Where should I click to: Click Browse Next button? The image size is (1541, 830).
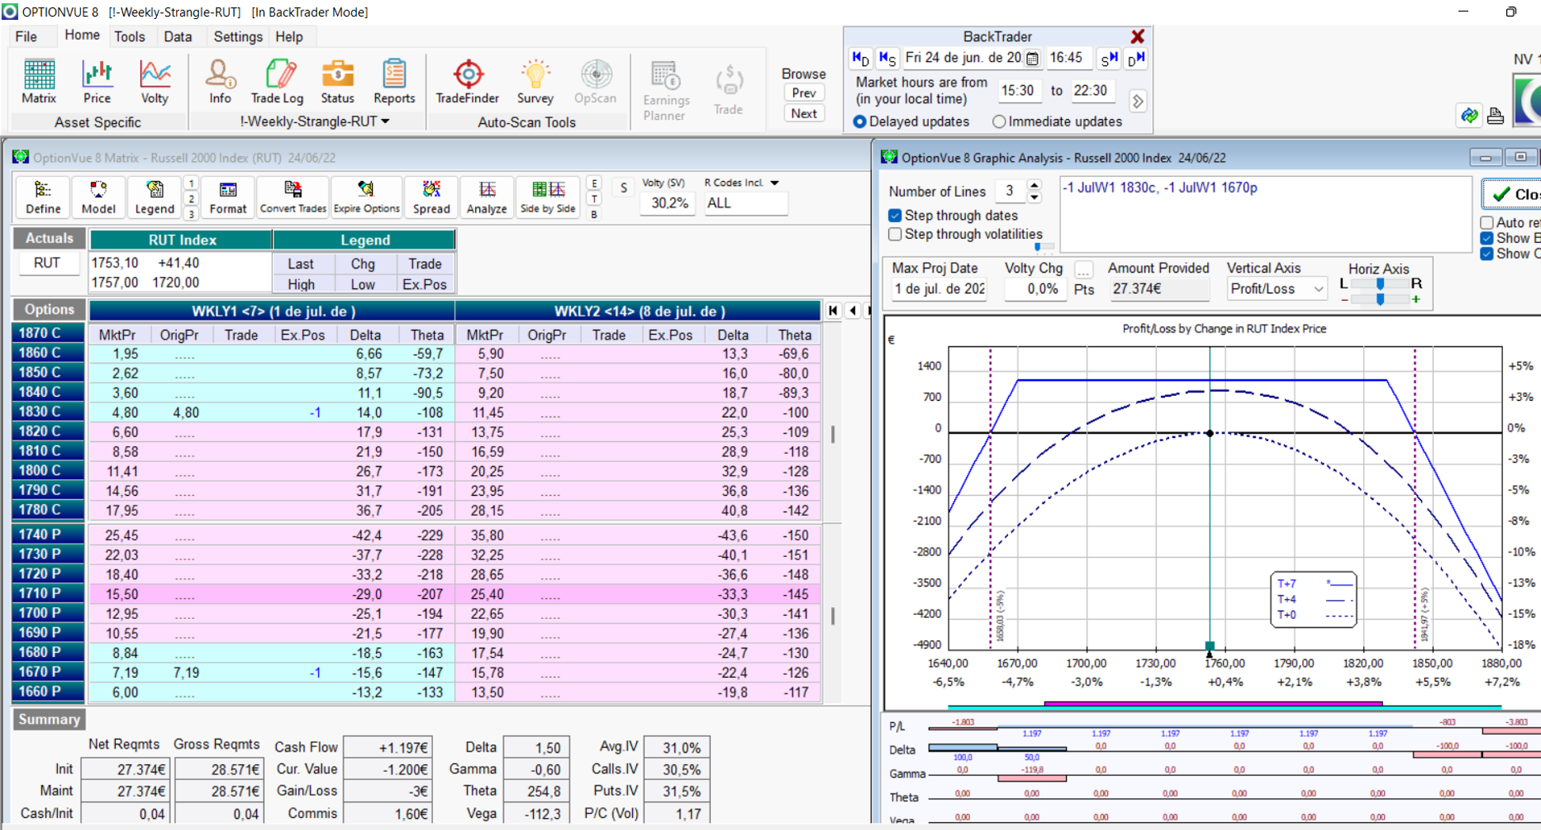pyautogui.click(x=803, y=113)
